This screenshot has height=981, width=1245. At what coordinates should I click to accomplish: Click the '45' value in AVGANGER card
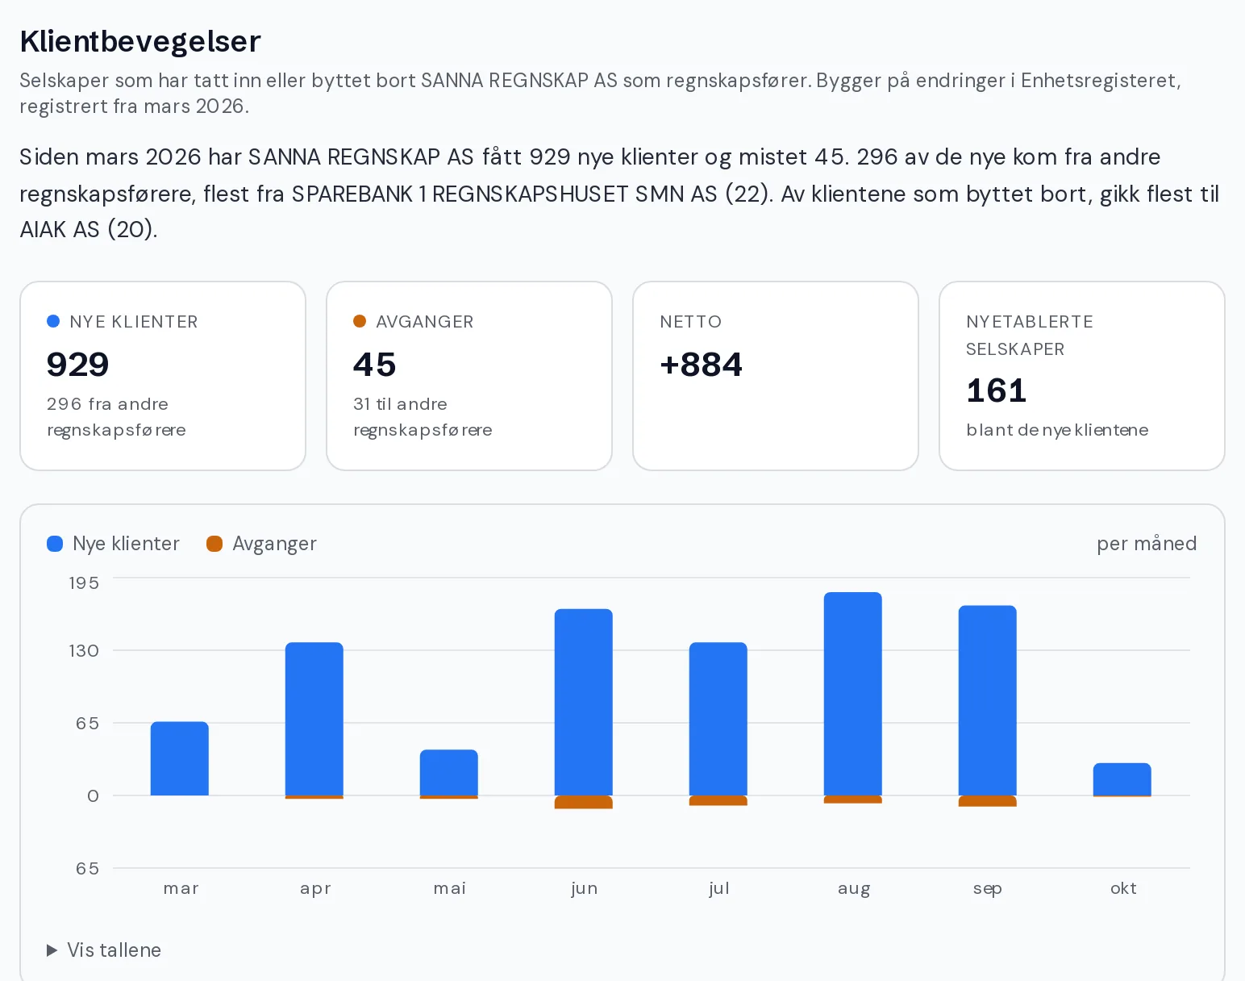(x=375, y=365)
